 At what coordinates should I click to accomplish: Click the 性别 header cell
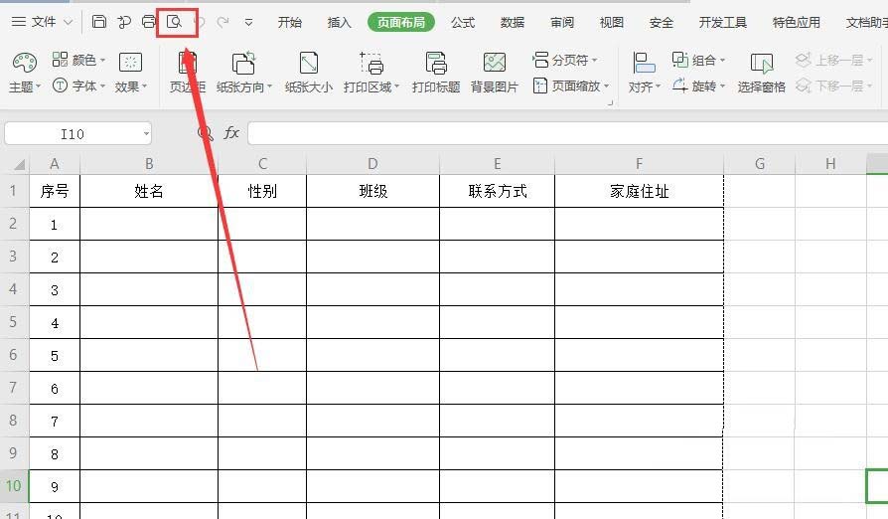pos(262,191)
